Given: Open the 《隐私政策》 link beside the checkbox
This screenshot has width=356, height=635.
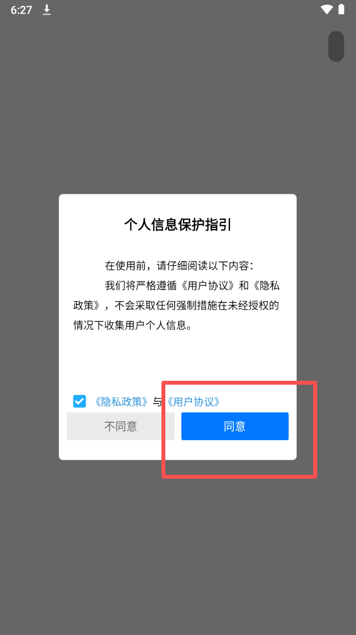Looking at the screenshot, I should (x=121, y=402).
